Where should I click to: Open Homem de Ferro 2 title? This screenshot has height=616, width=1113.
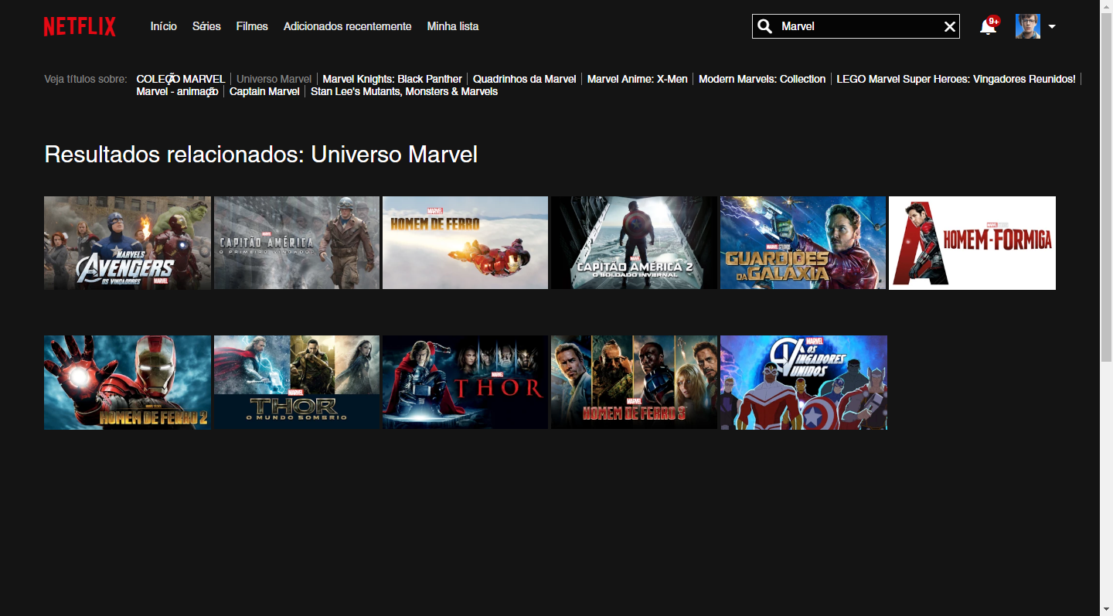tap(128, 382)
